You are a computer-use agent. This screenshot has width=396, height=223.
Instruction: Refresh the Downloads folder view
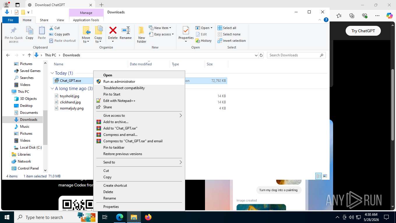(261, 55)
